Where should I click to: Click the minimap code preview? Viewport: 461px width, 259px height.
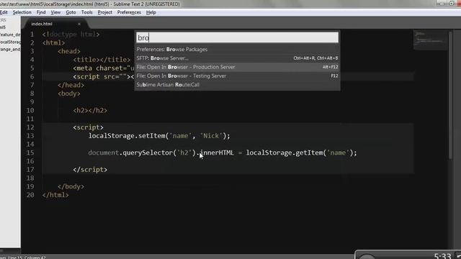click(430, 40)
